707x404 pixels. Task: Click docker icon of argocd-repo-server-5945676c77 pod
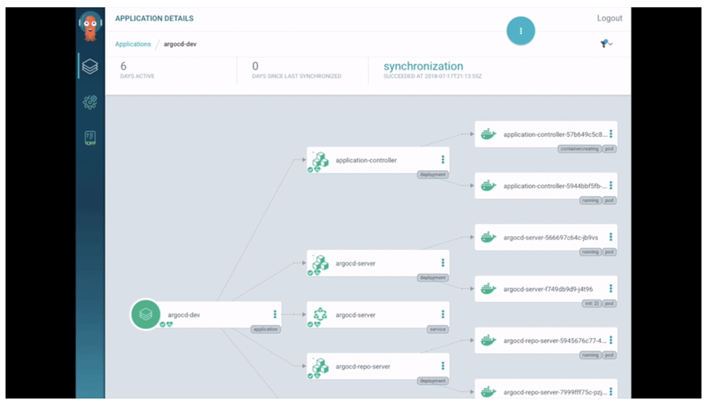point(489,340)
